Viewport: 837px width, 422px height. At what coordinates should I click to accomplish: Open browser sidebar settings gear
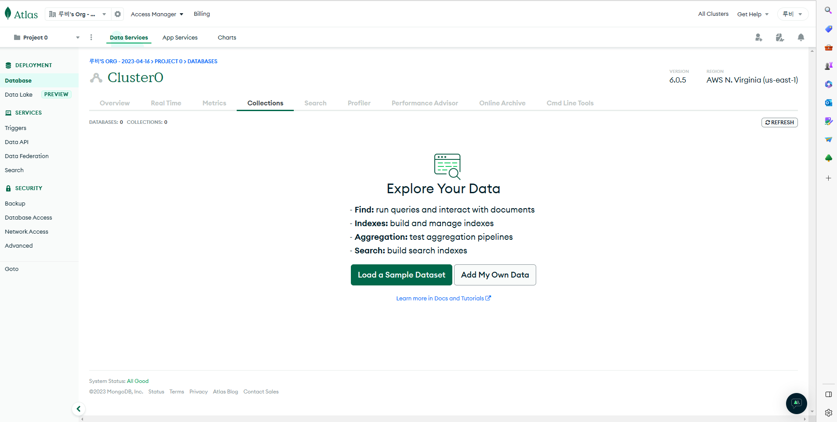828,413
